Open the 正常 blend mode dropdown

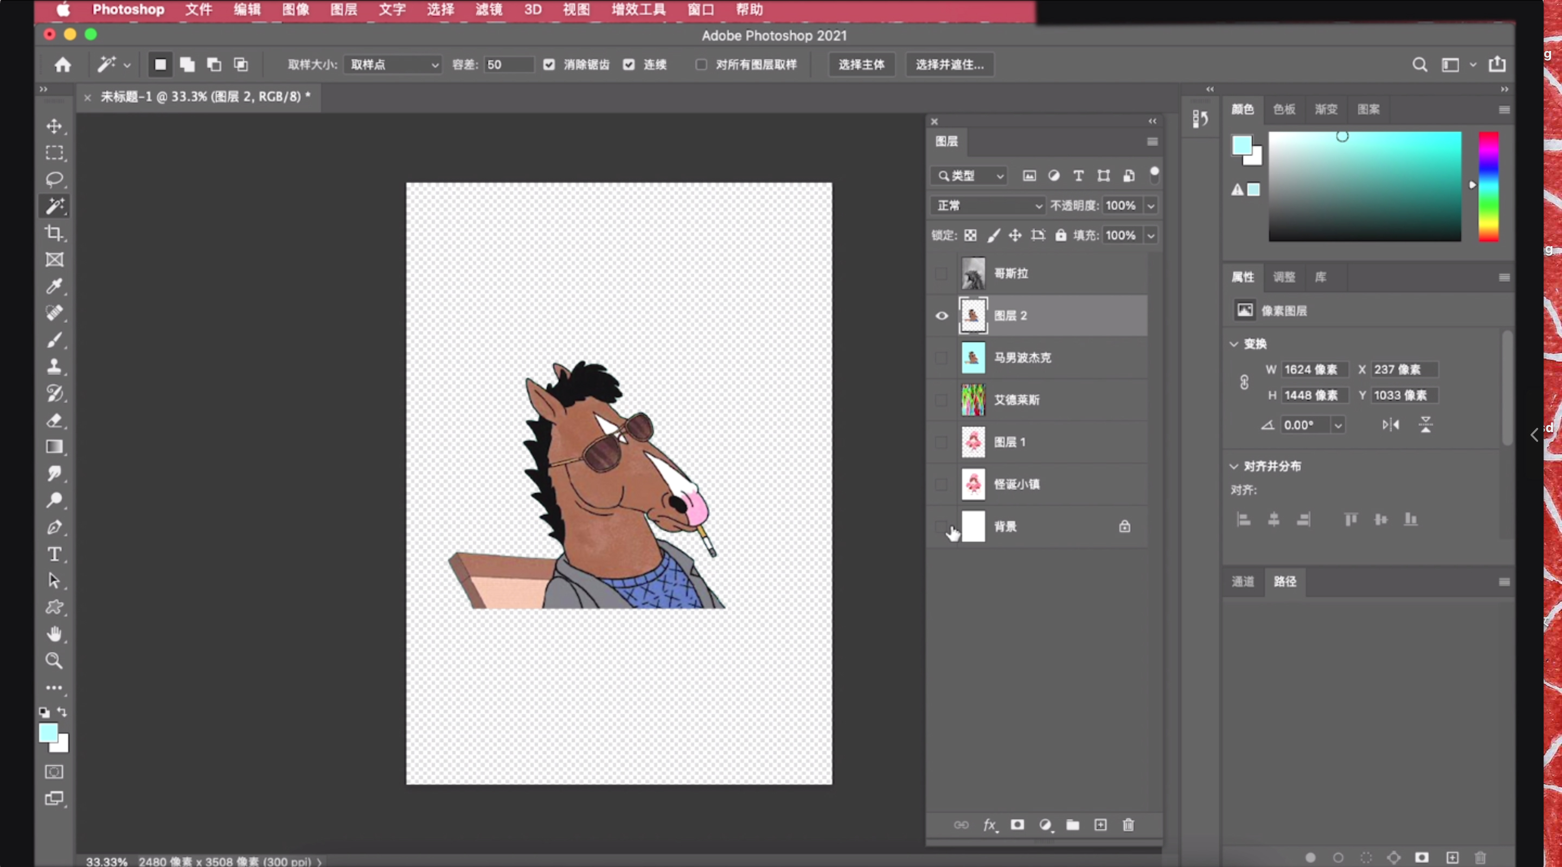click(987, 205)
